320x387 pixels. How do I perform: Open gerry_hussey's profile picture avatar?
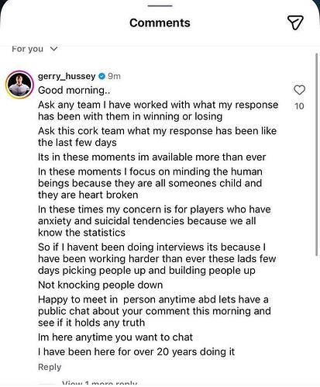coord(19,85)
